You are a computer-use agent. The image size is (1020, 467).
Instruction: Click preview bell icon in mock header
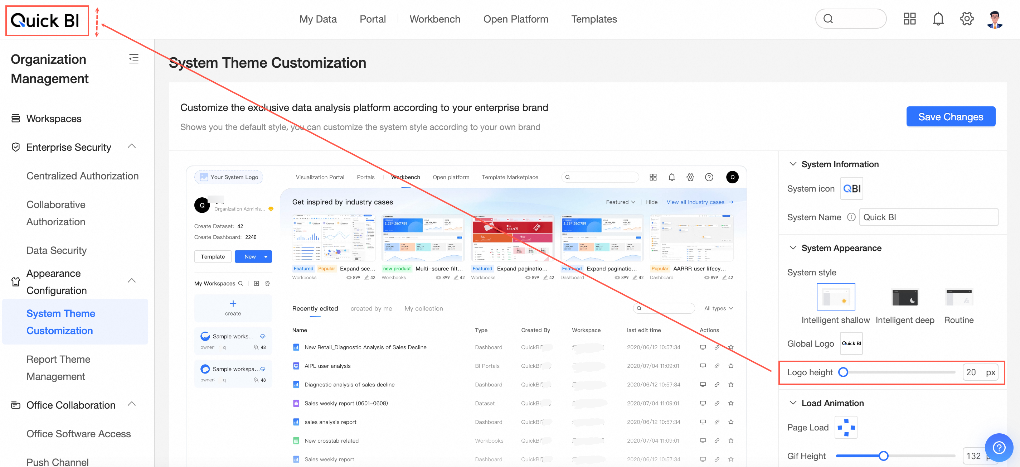tap(671, 177)
